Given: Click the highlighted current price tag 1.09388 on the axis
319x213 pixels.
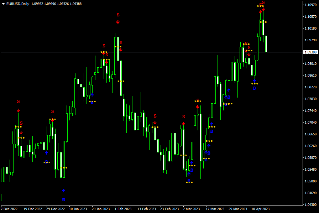Looking at the screenshot, I should pos(311,52).
